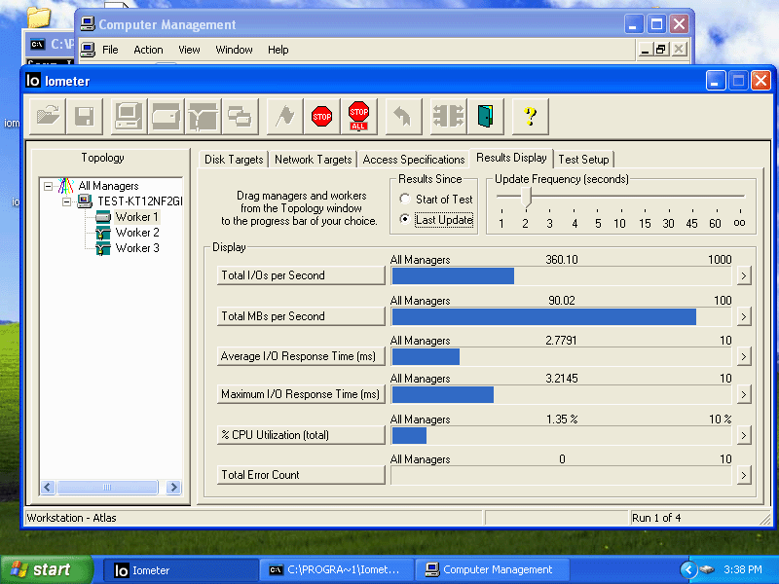Image resolution: width=779 pixels, height=584 pixels.
Task: Start a new manager with the computer icon
Action: pos(129,117)
